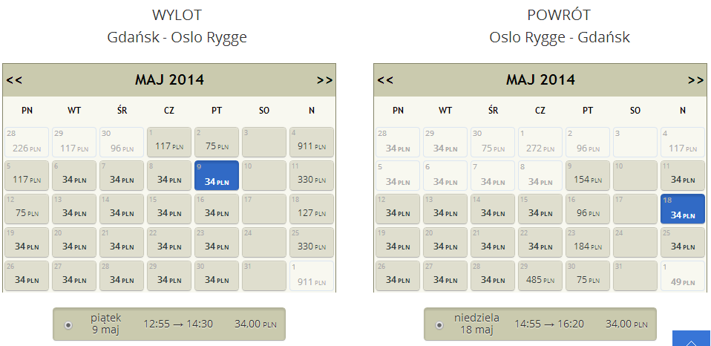Select May 30 return for 75 PLN
The image size is (711, 346).
click(x=588, y=275)
